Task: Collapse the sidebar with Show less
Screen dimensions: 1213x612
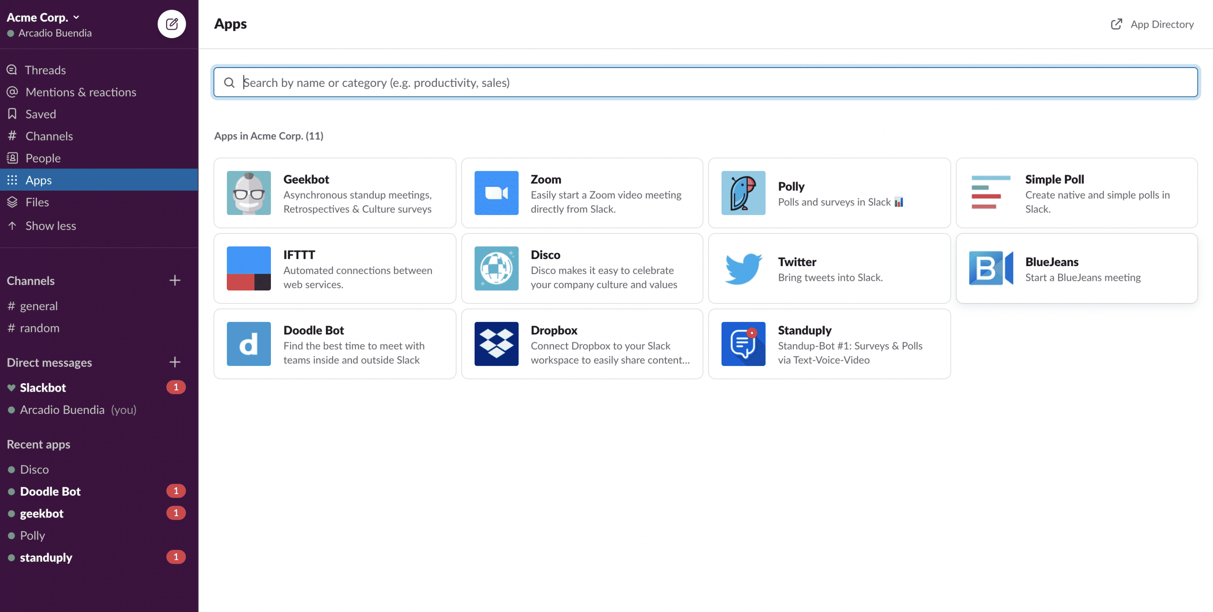Action: pyautogui.click(x=50, y=225)
